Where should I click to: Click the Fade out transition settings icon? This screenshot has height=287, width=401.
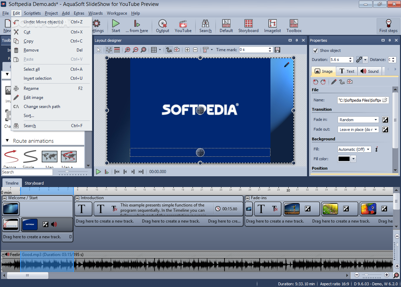click(x=385, y=130)
